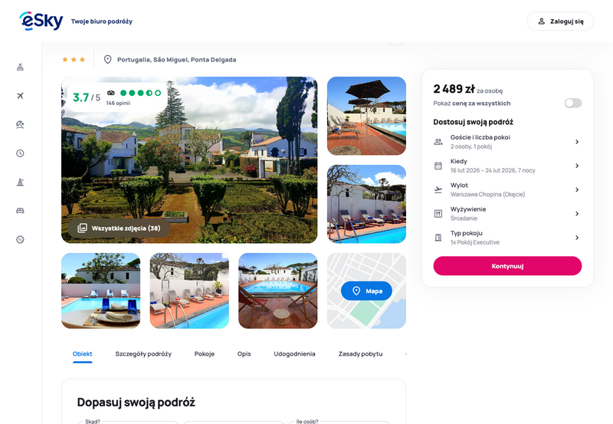613x424 pixels.
Task: Open the Mapa map button
Action: point(366,291)
